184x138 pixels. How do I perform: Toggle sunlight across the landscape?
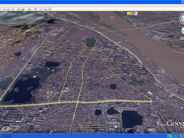[23, 9]
